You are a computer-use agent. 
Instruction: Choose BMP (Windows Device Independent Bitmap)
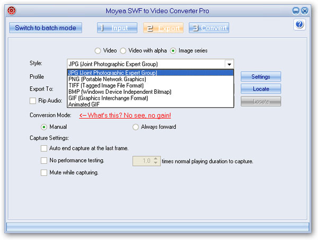pyautogui.click(x=151, y=92)
